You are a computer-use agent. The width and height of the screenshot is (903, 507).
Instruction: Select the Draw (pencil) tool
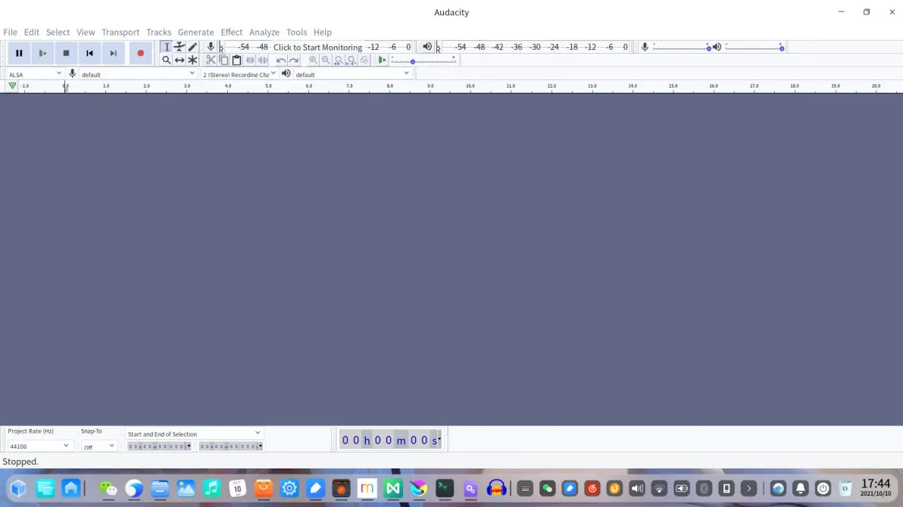(193, 47)
